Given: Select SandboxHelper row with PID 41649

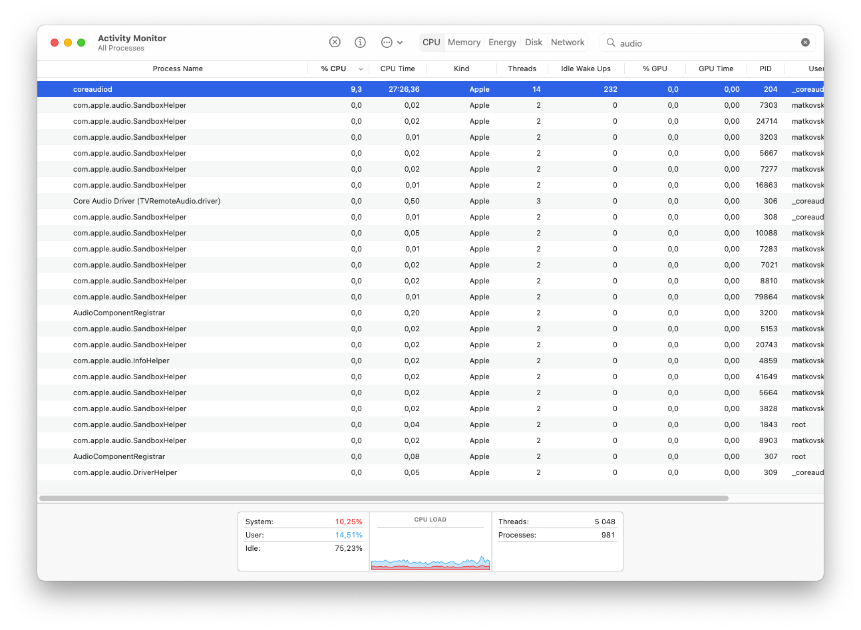Looking at the screenshot, I should click(x=431, y=377).
